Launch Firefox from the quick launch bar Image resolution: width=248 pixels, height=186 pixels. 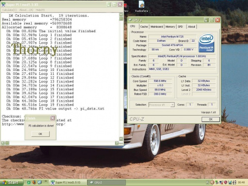pos(34,182)
